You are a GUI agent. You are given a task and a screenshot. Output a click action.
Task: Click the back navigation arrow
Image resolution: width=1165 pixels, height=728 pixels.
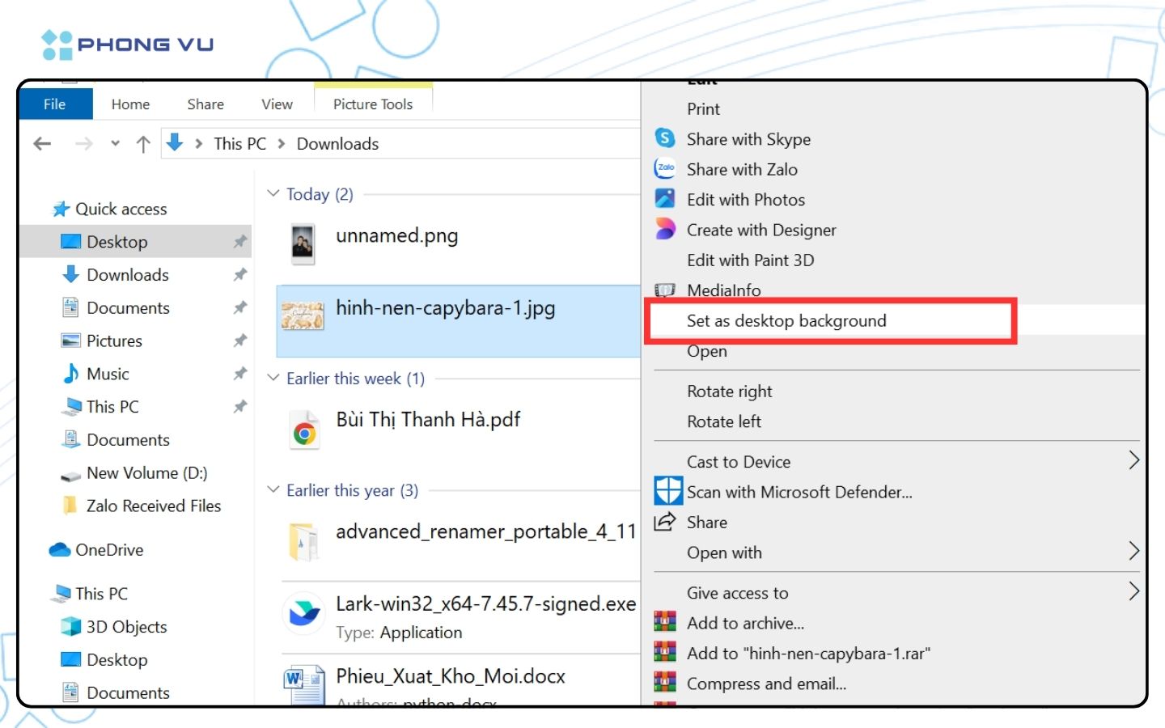point(42,144)
